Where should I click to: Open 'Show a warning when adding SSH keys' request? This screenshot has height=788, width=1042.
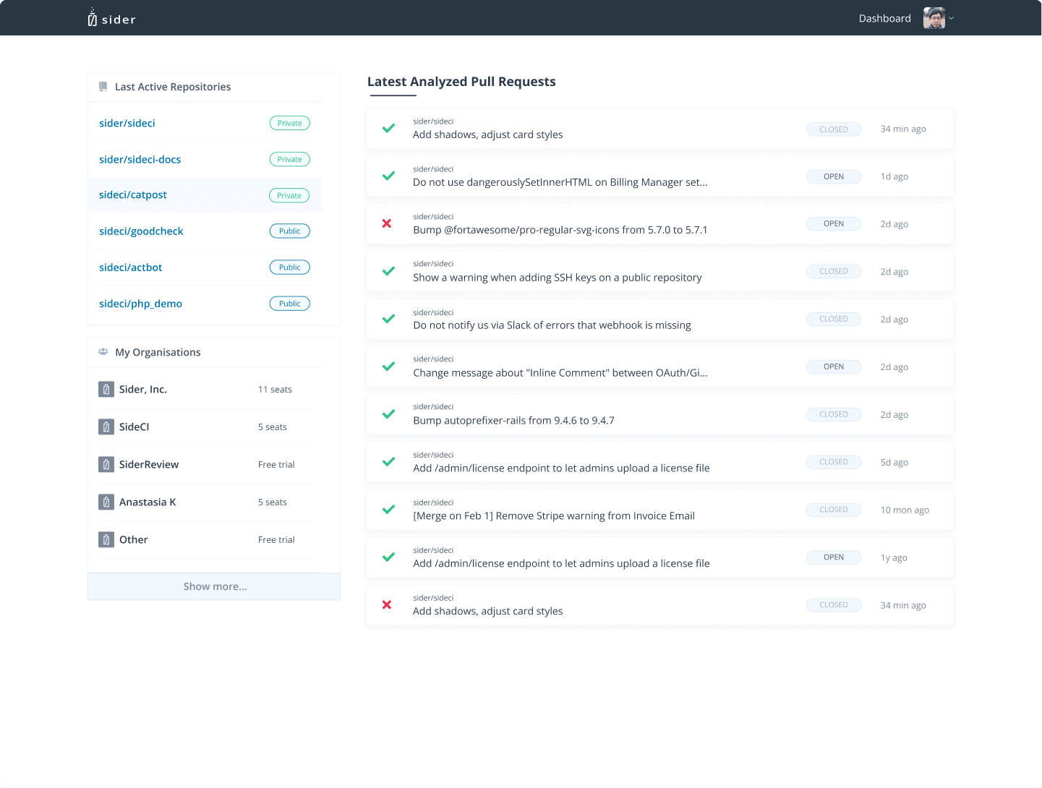click(x=558, y=278)
